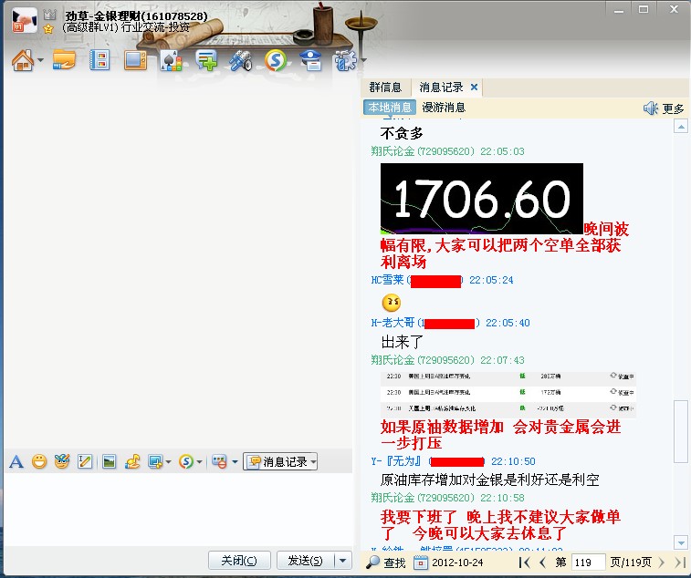Close the 消息记录 tab
The height and width of the screenshot is (578, 691).
(474, 88)
